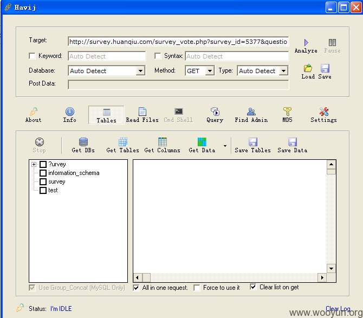Click the Get DBs database icon

click(83, 142)
